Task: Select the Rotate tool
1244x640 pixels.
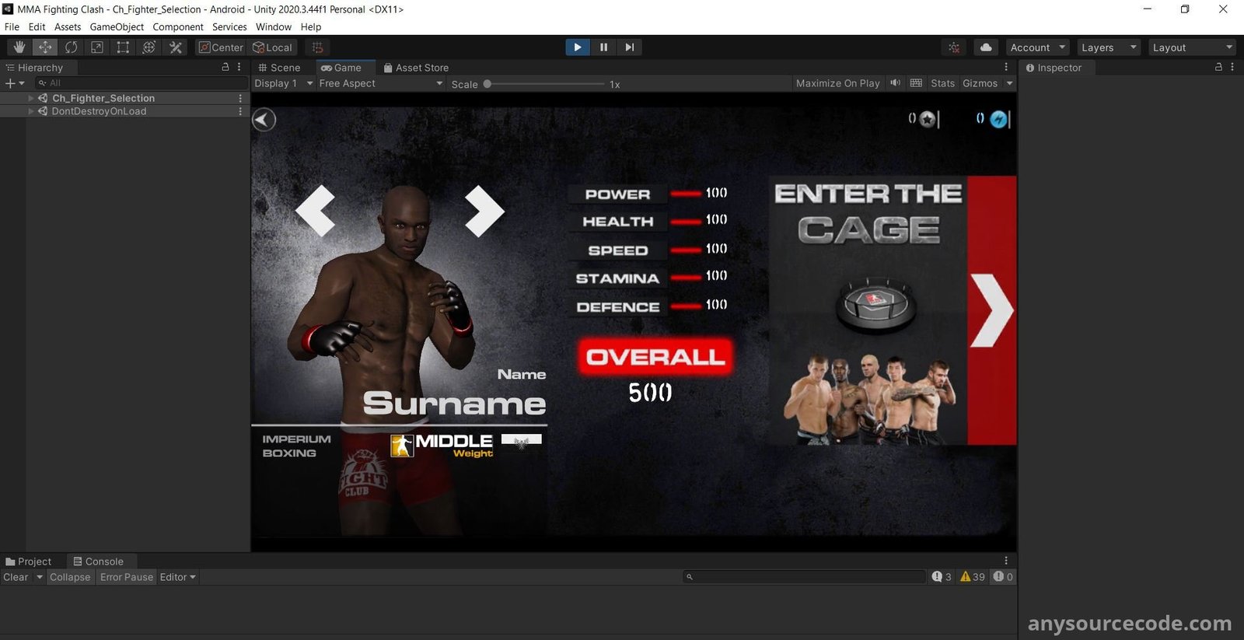Action: [x=71, y=47]
